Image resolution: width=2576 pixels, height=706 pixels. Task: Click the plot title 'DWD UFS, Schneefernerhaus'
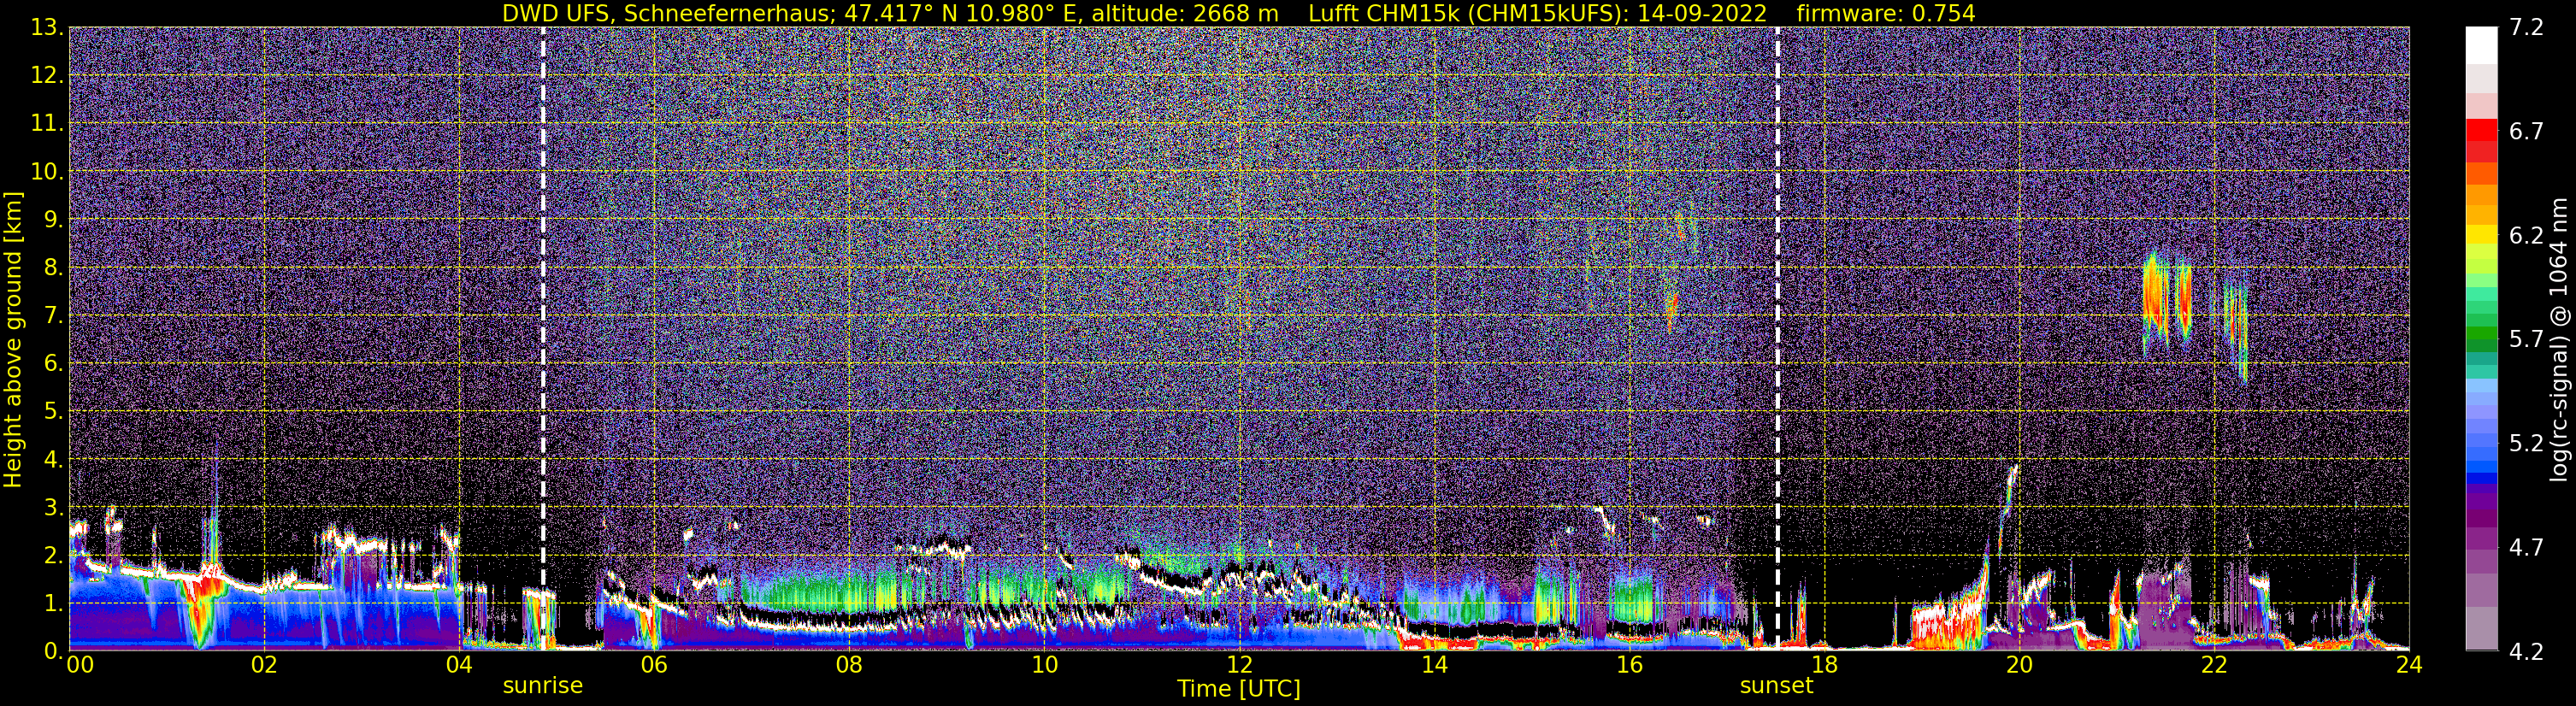click(665, 13)
